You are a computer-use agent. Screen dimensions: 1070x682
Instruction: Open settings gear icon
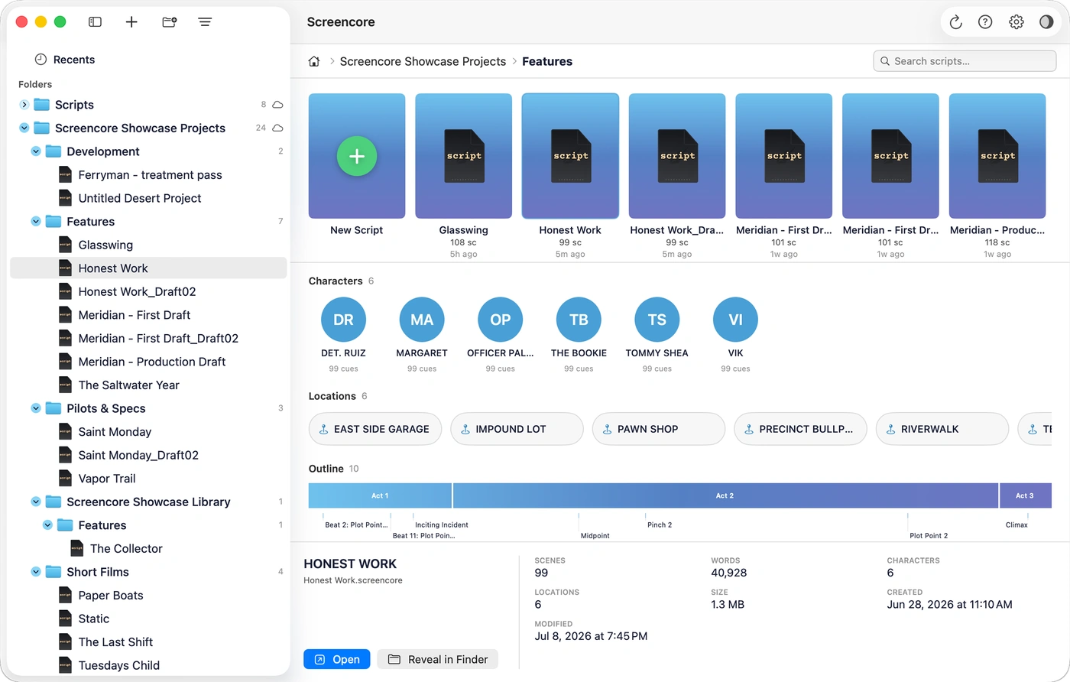pyautogui.click(x=1016, y=22)
